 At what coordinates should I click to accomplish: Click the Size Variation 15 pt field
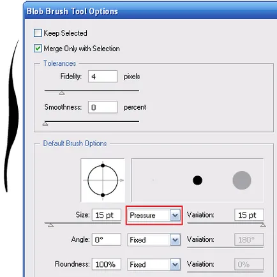[x=249, y=215]
